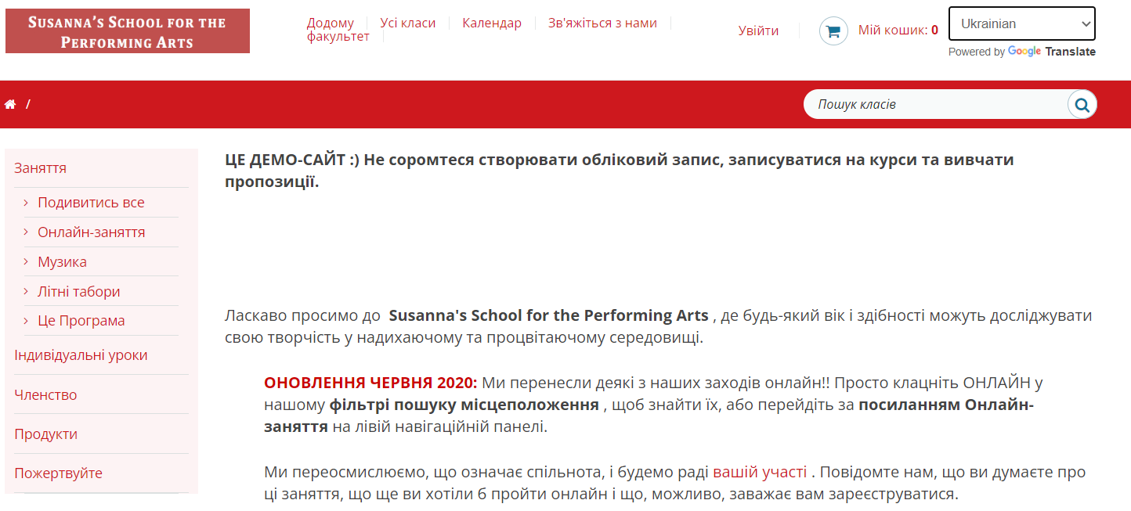Click the bold фільтрі пошуку місцеположення text
Screen dimensions: 1131x511
click(464, 405)
